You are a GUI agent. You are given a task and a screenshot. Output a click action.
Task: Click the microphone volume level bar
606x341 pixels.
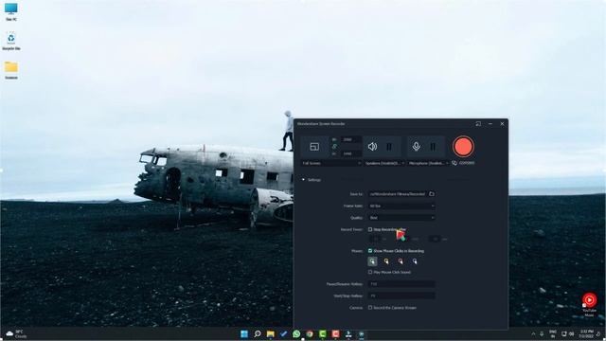(433, 147)
